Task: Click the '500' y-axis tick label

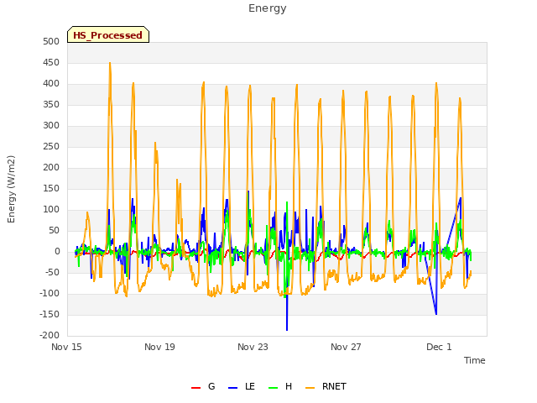Action: click(51, 42)
